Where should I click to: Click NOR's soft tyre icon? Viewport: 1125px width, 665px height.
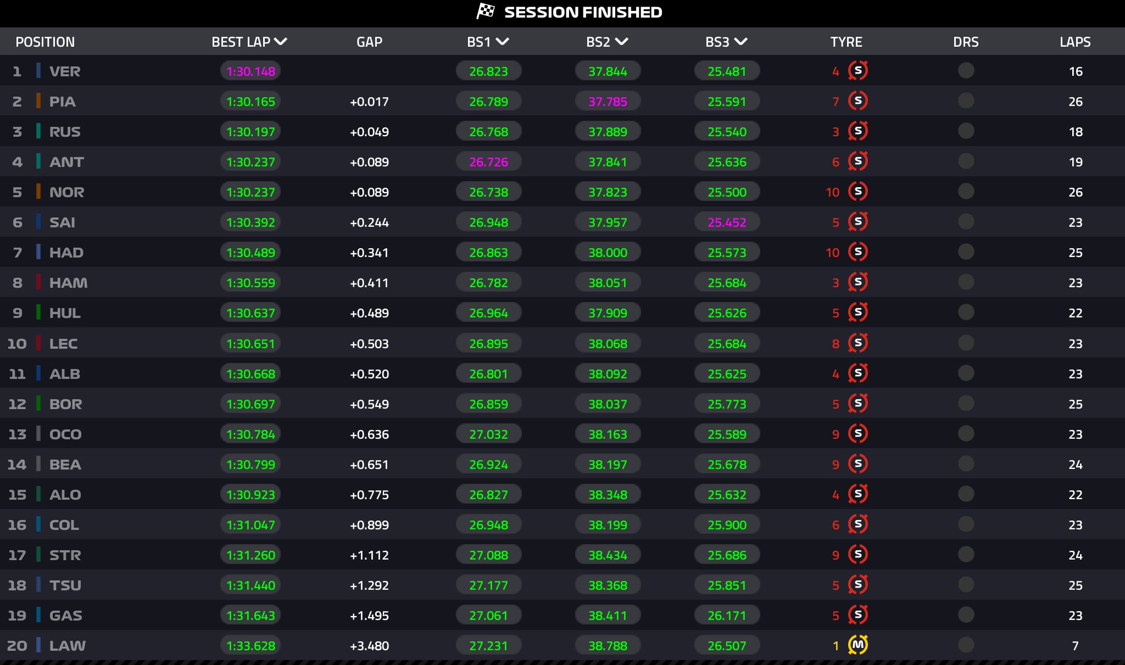[857, 192]
